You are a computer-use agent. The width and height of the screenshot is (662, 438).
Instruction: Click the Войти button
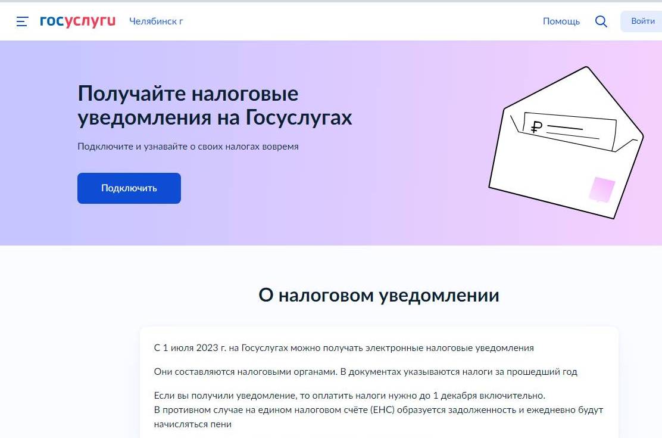click(x=642, y=21)
